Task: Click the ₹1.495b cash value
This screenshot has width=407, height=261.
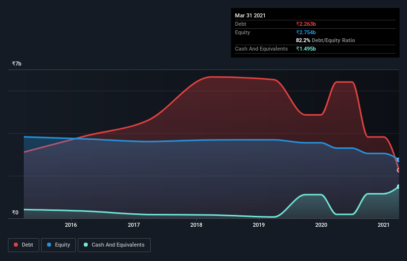Action: point(306,49)
